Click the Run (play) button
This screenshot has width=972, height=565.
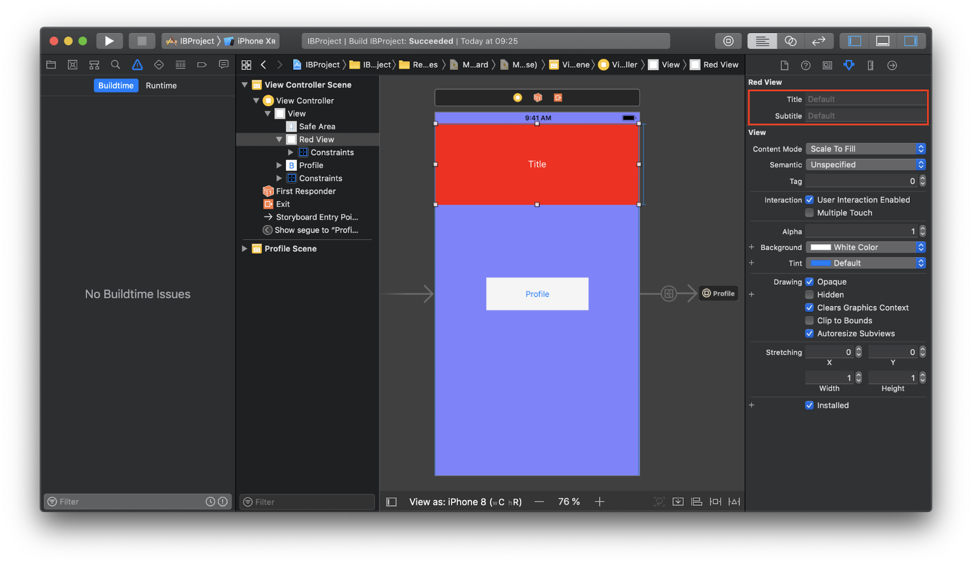click(109, 41)
